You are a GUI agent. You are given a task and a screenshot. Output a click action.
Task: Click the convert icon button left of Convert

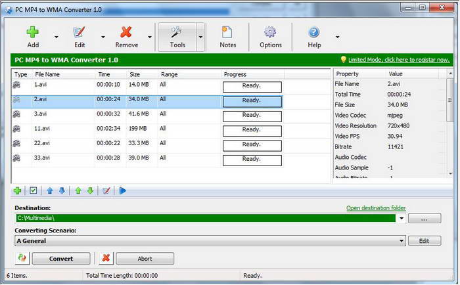(x=22, y=258)
